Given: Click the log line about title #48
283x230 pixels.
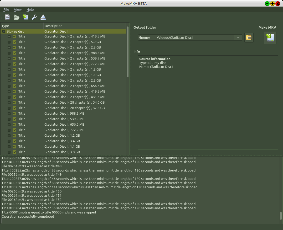Looking at the screenshot, I should click(x=32, y=166).
